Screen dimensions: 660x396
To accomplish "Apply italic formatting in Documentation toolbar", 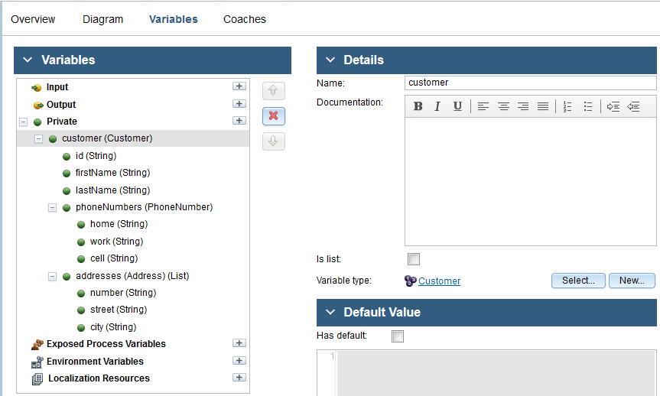I will click(x=437, y=106).
